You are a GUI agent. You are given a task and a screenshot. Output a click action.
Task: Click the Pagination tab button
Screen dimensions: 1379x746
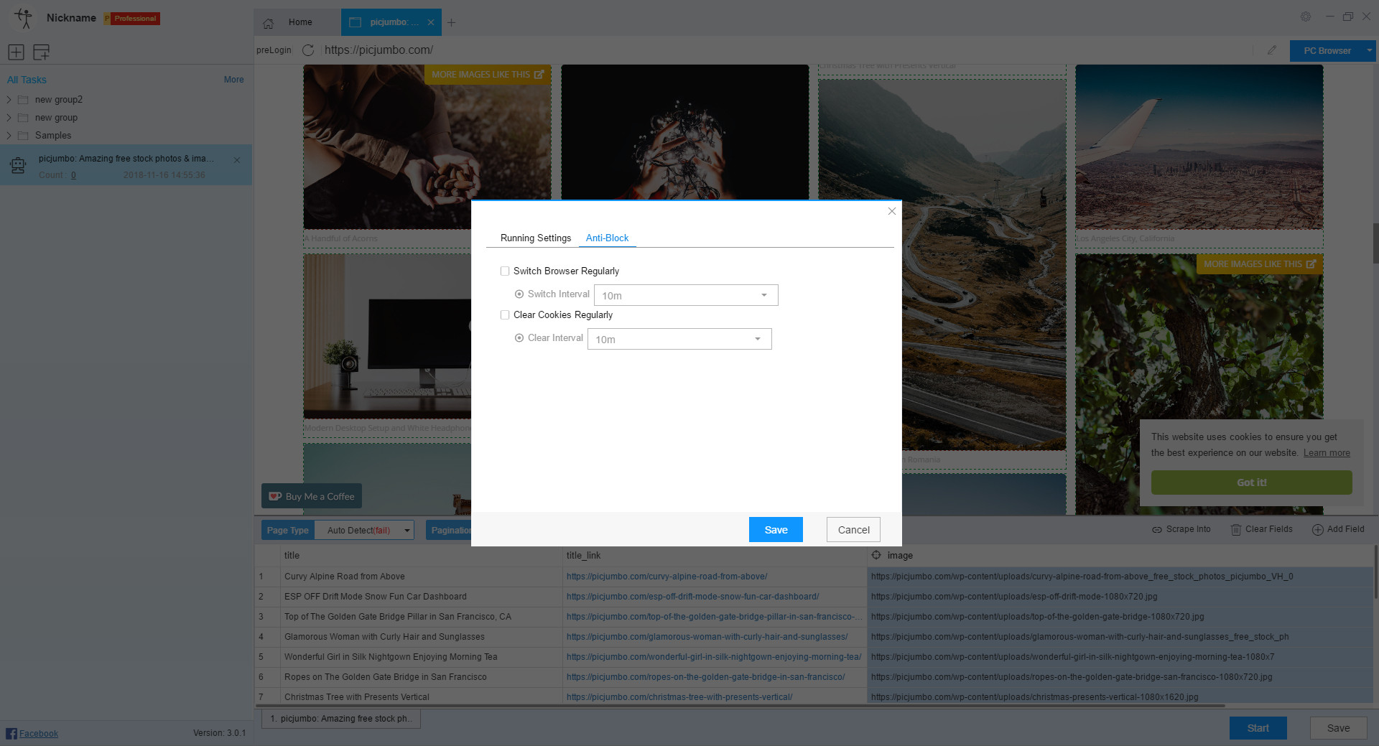click(x=450, y=531)
